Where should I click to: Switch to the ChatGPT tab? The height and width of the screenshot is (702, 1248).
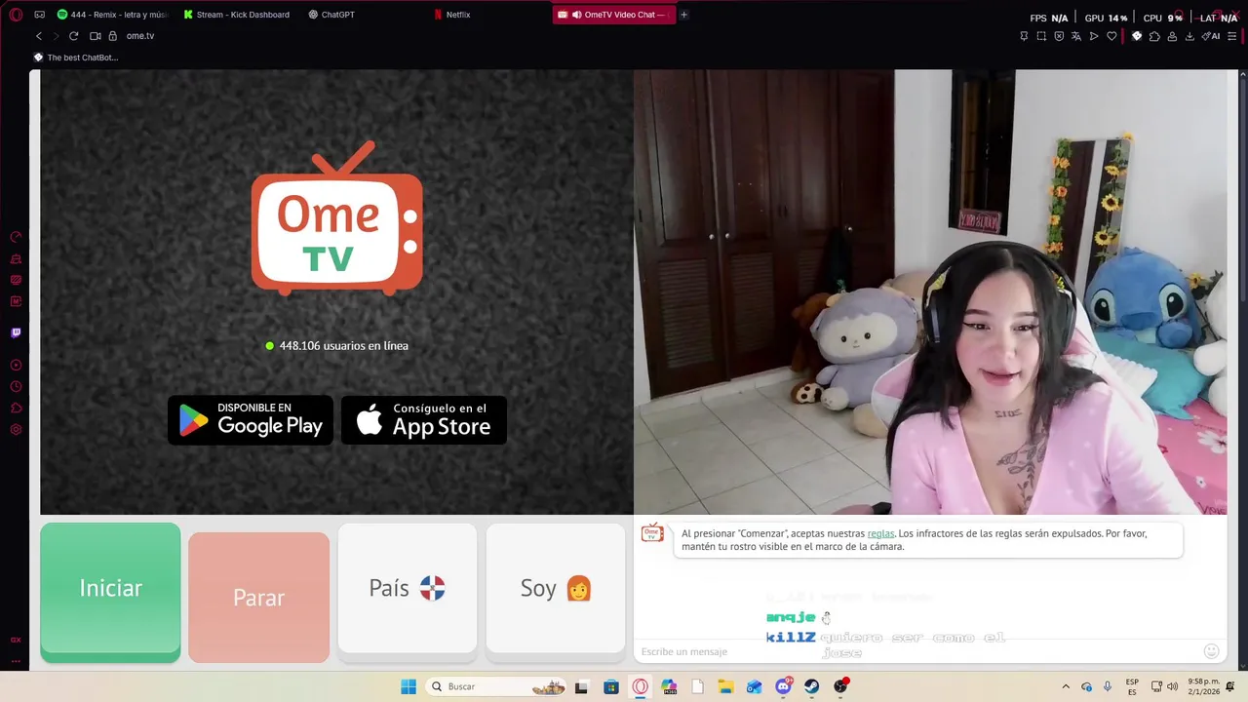pyautogui.click(x=331, y=15)
